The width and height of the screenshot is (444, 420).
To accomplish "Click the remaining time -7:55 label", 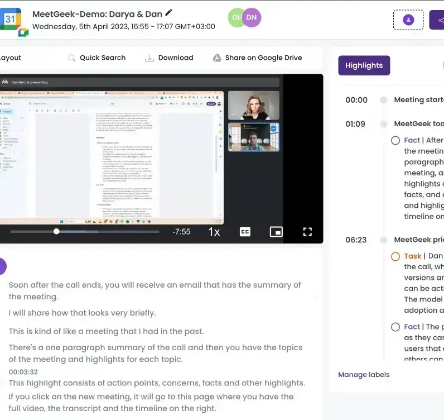I will 181,232.
